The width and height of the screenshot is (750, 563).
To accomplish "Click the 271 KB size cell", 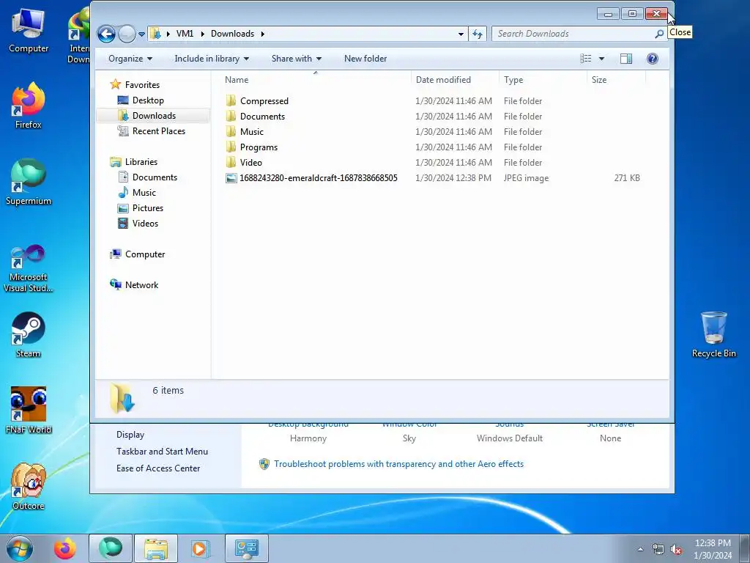I will click(627, 177).
